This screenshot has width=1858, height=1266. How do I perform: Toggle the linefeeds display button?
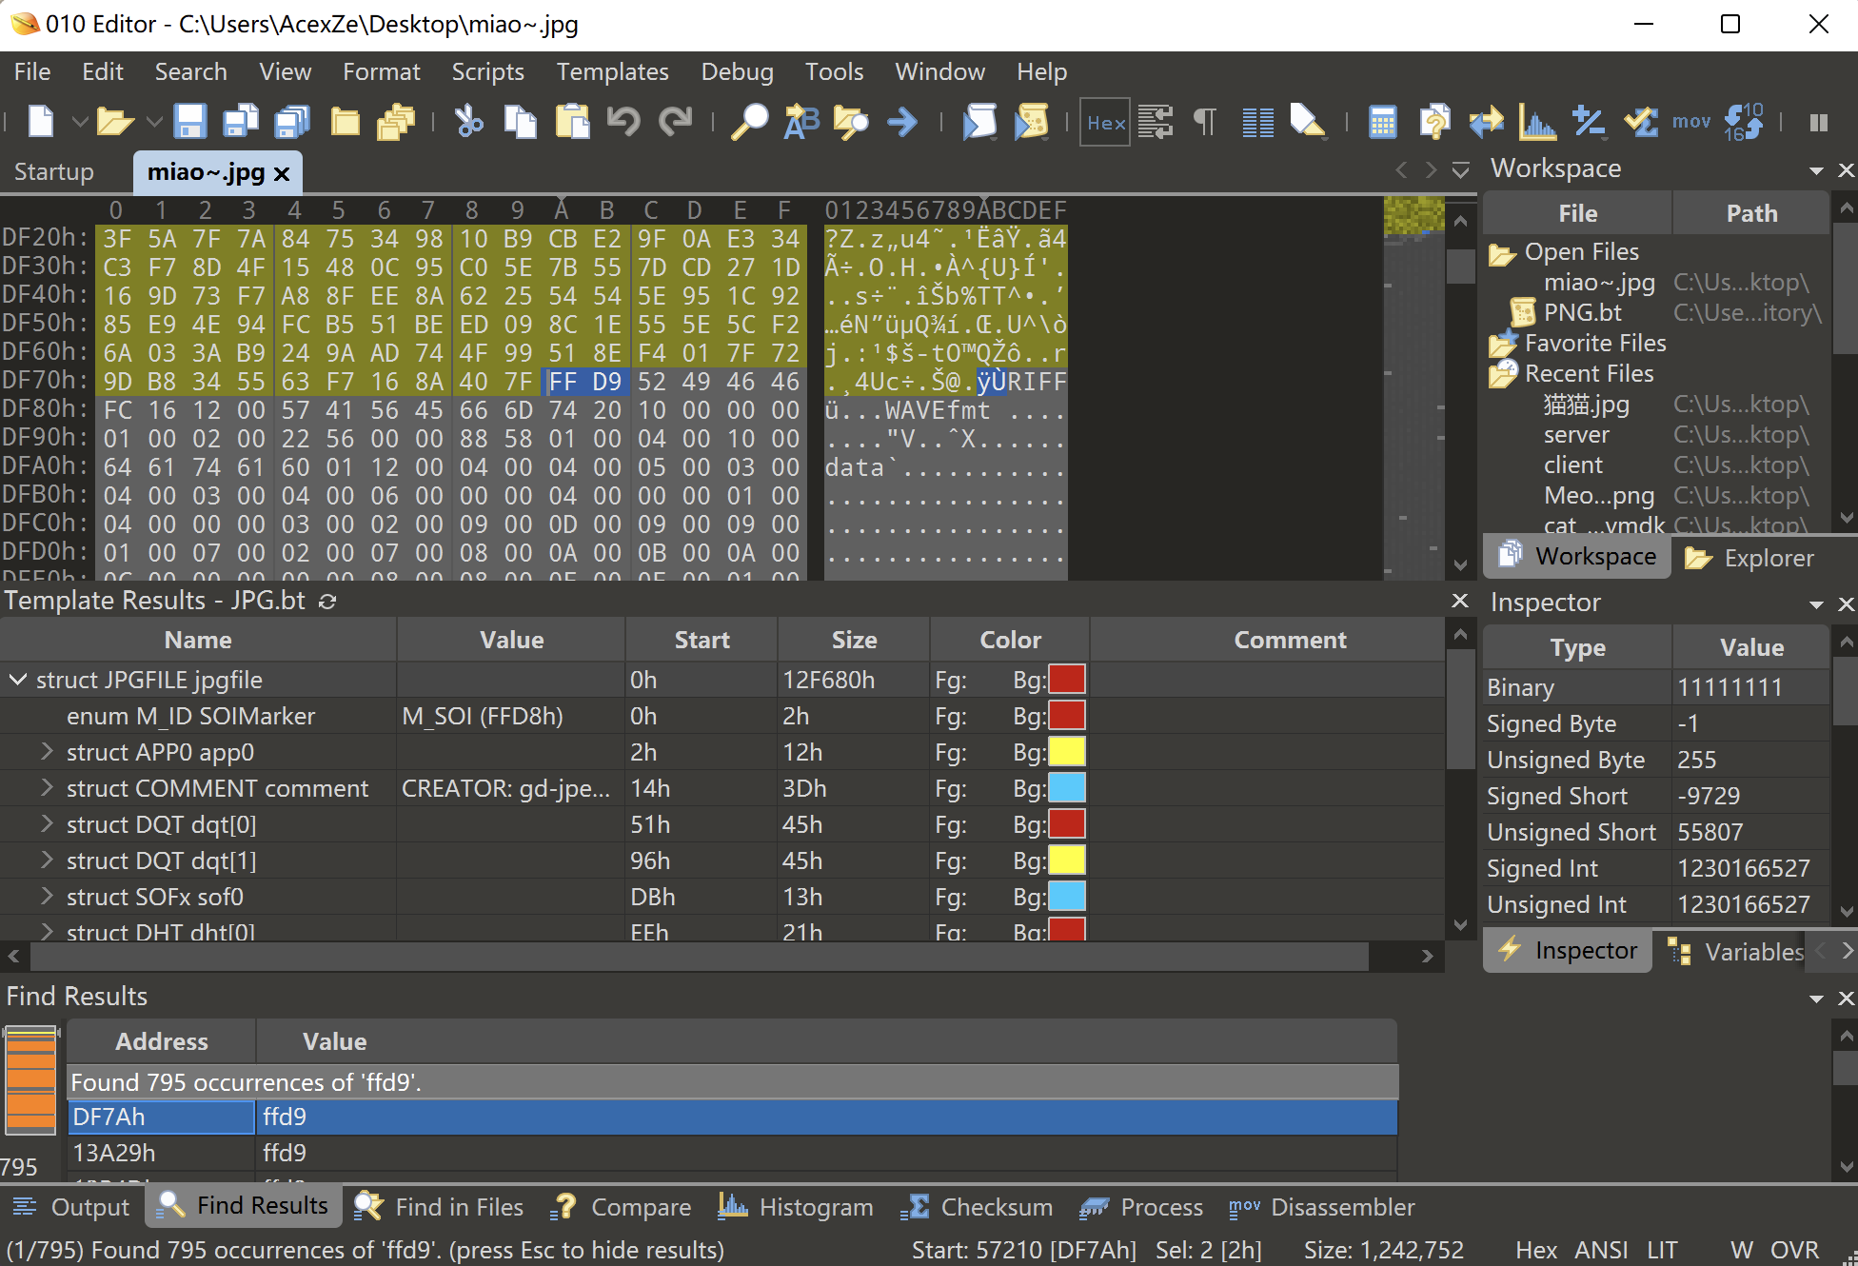coord(1156,122)
